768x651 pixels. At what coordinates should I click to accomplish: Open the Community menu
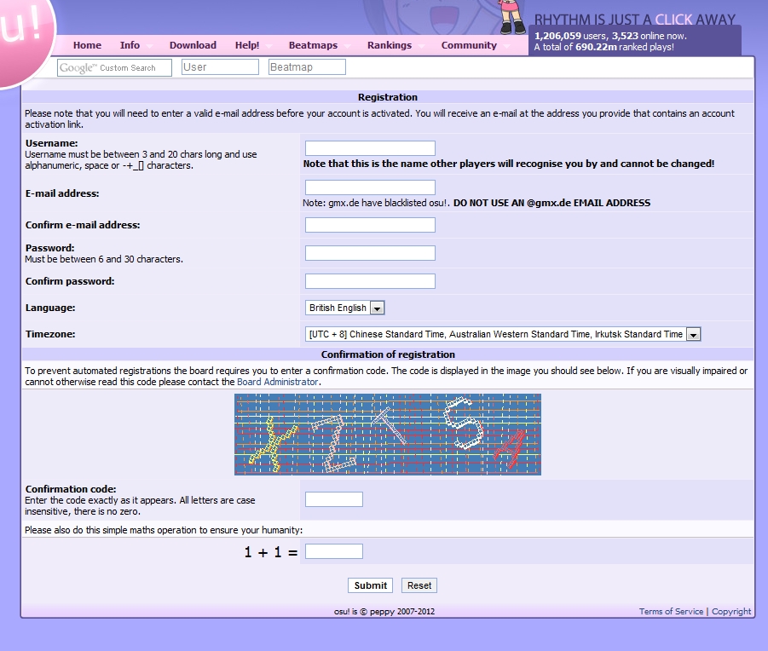[x=469, y=45]
